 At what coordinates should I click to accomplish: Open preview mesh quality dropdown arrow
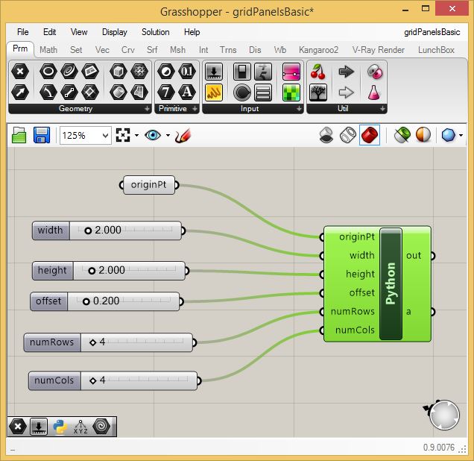tap(461, 135)
